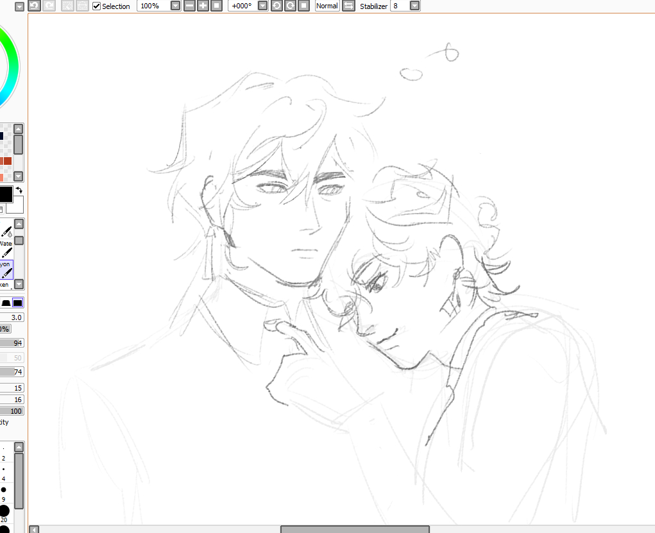
Task: Click the zoom in plus button
Action: [203, 6]
